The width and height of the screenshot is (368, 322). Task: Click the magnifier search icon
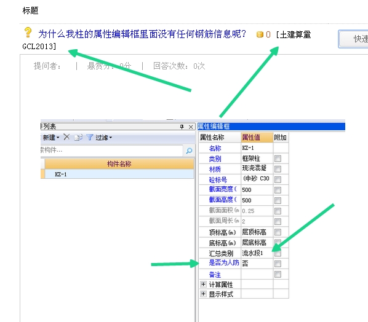(189, 151)
